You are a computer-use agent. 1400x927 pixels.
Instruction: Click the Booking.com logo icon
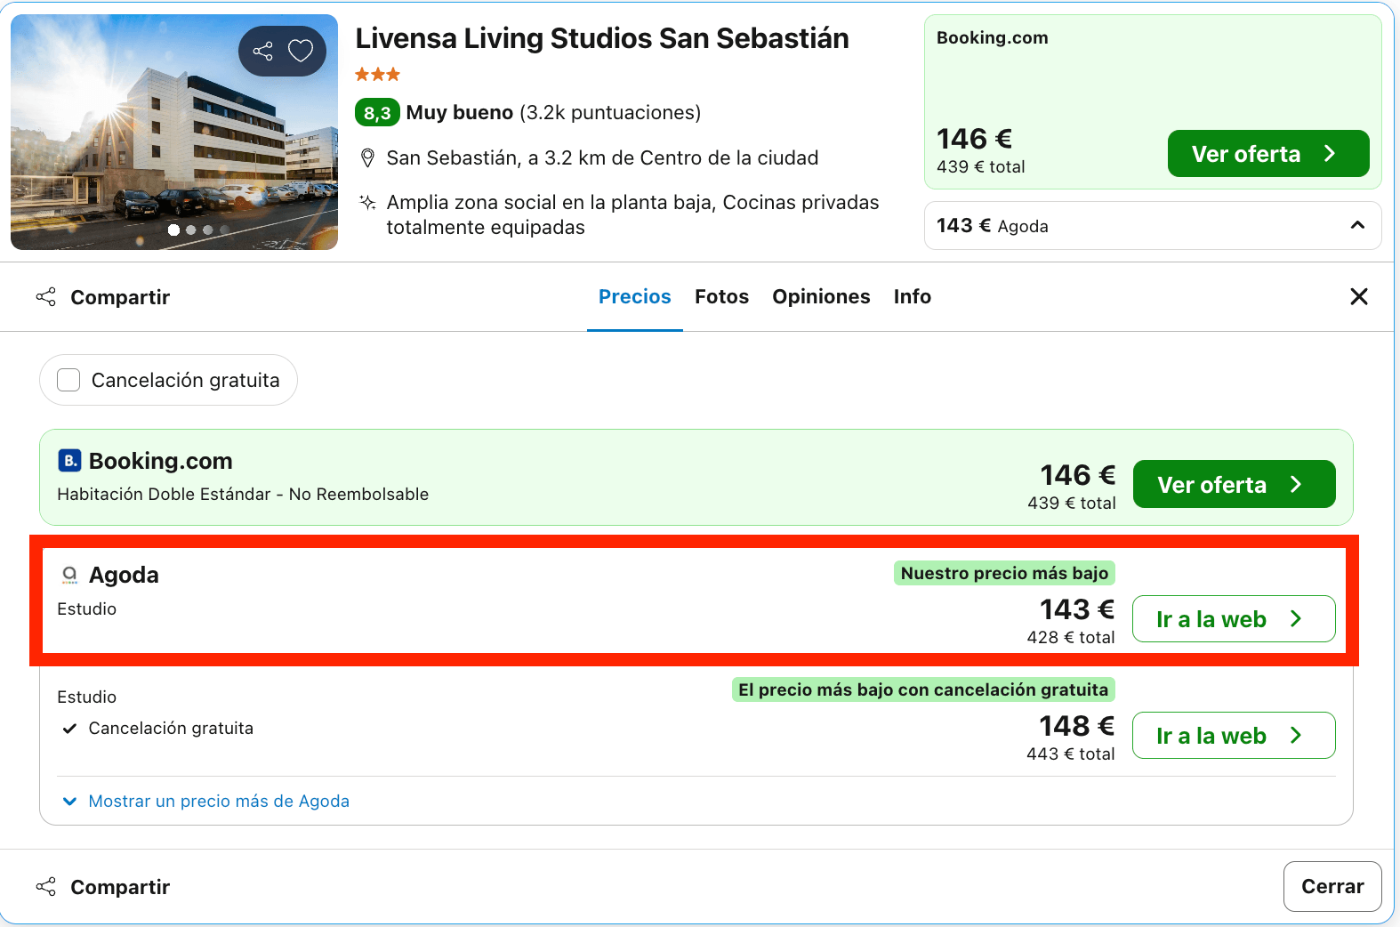(69, 460)
